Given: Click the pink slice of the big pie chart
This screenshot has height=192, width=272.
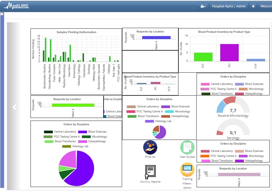Looking at the screenshot, I should pos(69,159).
